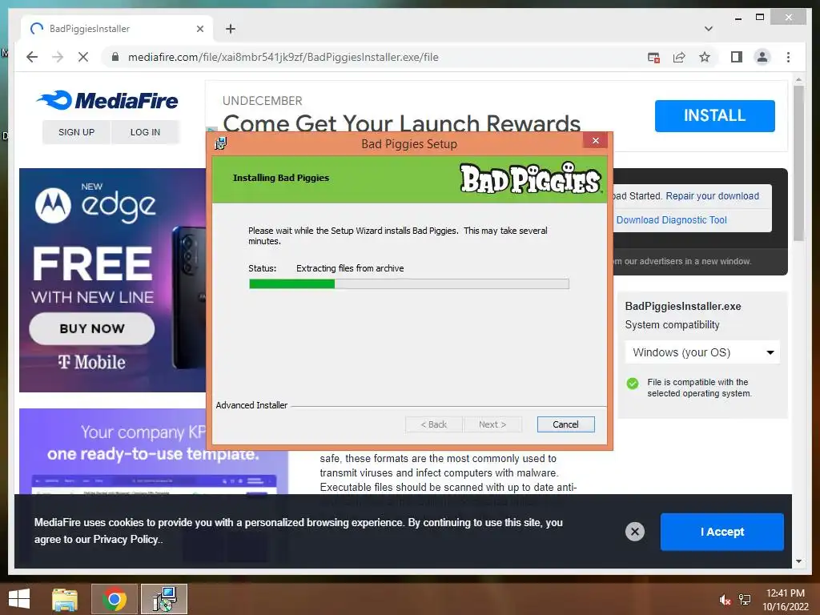Screen dimensions: 820x615
Task: Open the Windows Start button
Action: pyautogui.click(x=19, y=599)
